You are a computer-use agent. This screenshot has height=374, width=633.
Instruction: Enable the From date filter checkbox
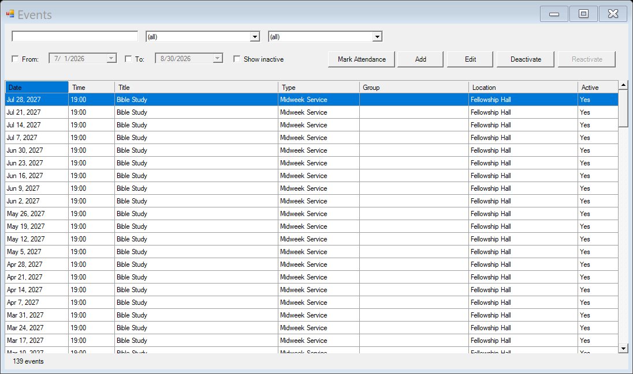point(16,59)
